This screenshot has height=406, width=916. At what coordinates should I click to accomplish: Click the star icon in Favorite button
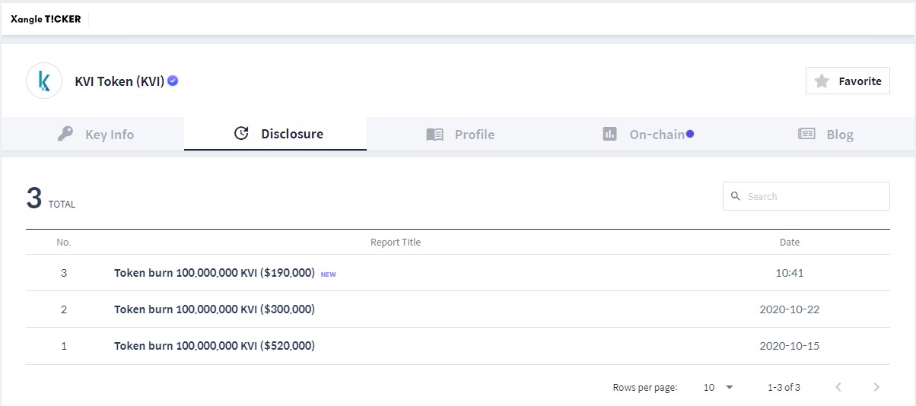click(x=822, y=81)
